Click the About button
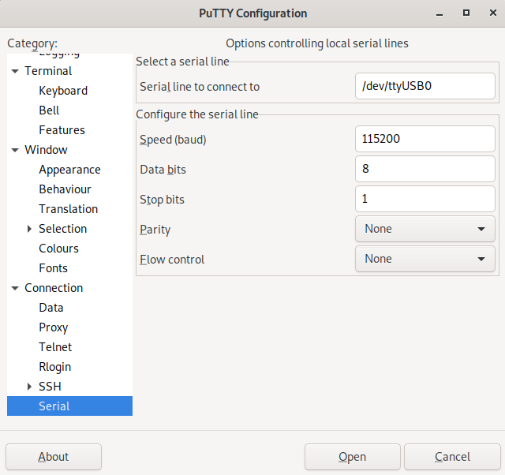This screenshot has height=475, width=505. [54, 457]
